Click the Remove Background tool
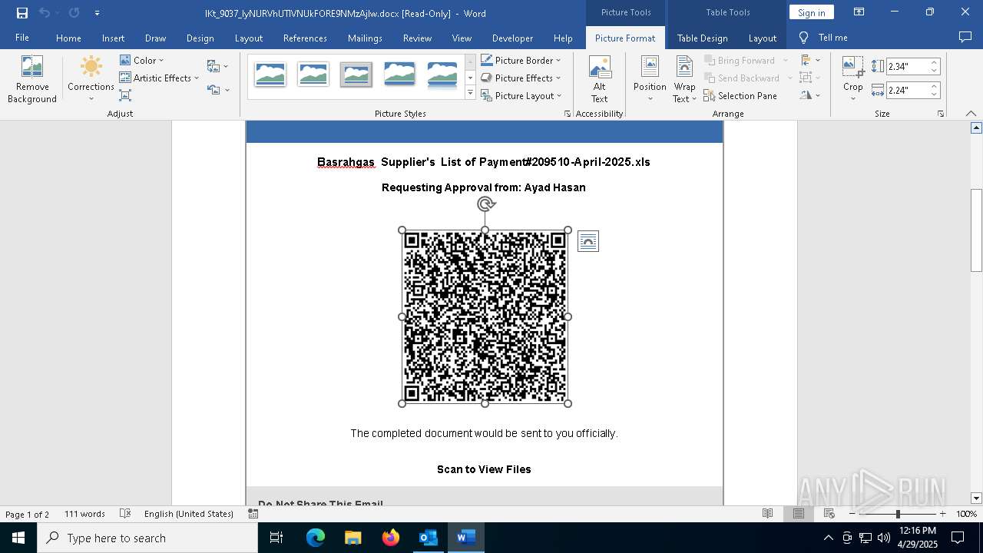Screen dimensions: 983x553 [32, 79]
